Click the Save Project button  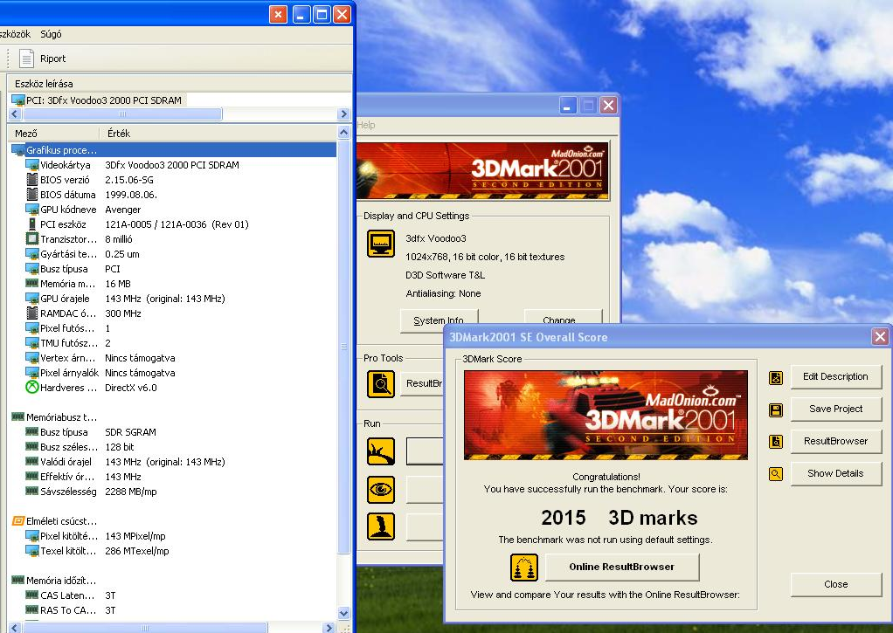click(x=836, y=409)
